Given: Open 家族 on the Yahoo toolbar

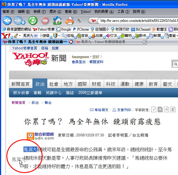Looking at the screenshot, I should tap(83, 36).
